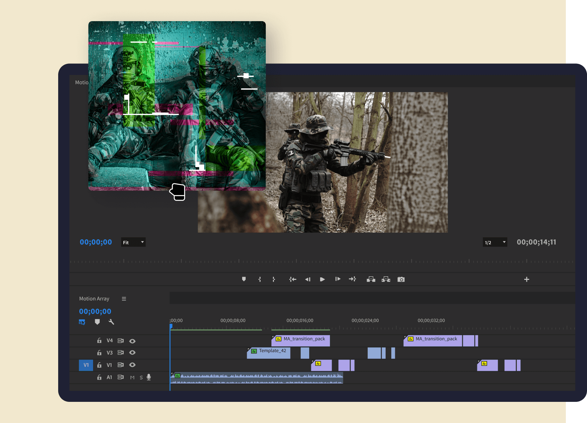The image size is (587, 423).
Task: Open the Fit zoom level dropdown
Action: click(x=133, y=242)
